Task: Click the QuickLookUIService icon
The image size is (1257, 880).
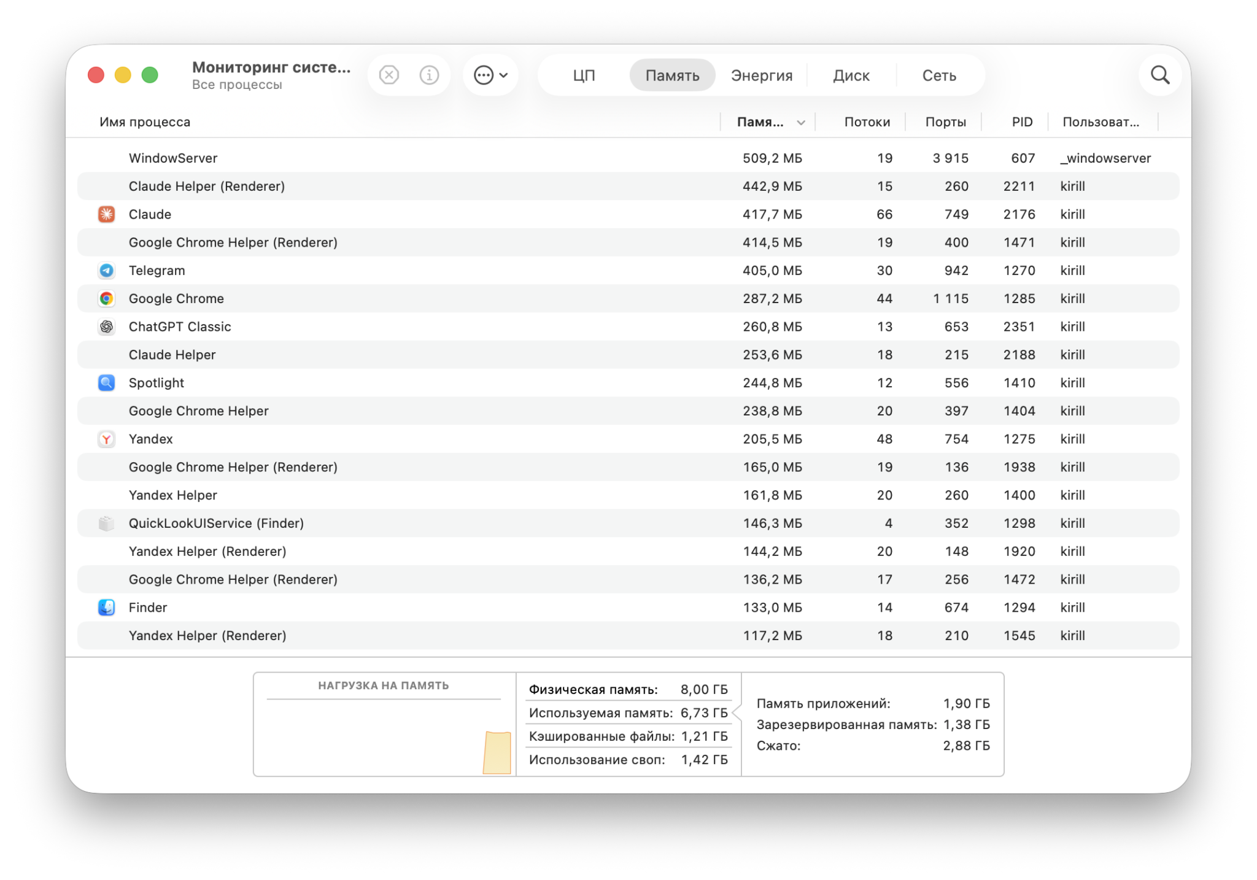Action: point(107,523)
